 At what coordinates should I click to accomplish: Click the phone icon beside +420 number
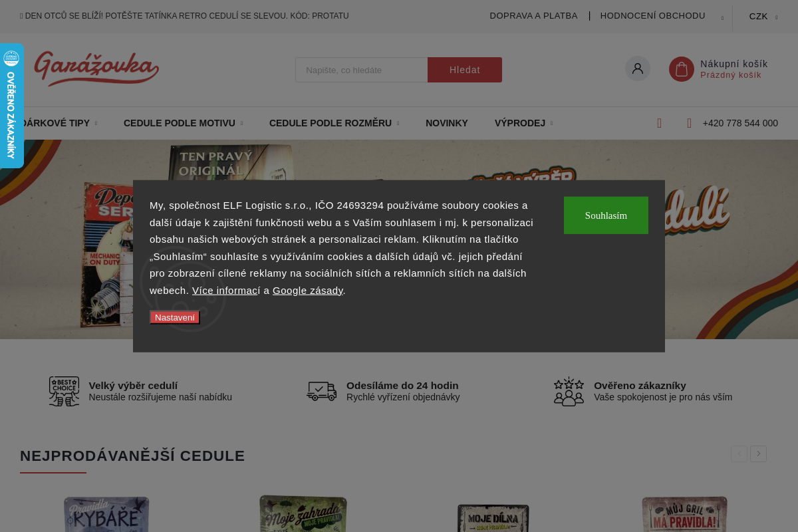tap(690, 123)
